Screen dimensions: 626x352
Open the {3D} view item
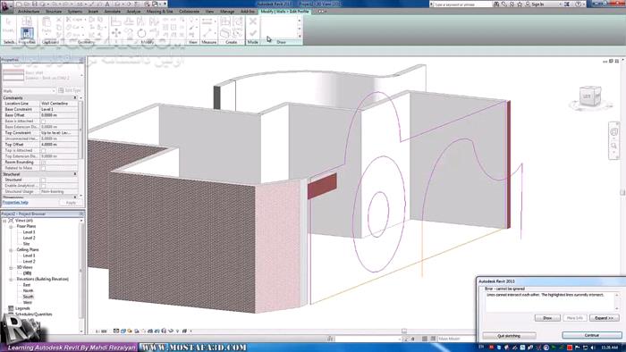click(x=27, y=273)
